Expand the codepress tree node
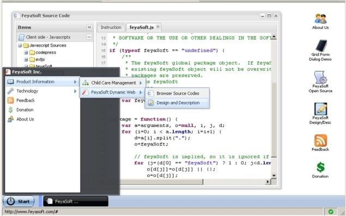346x216 pixels. coord(26,53)
